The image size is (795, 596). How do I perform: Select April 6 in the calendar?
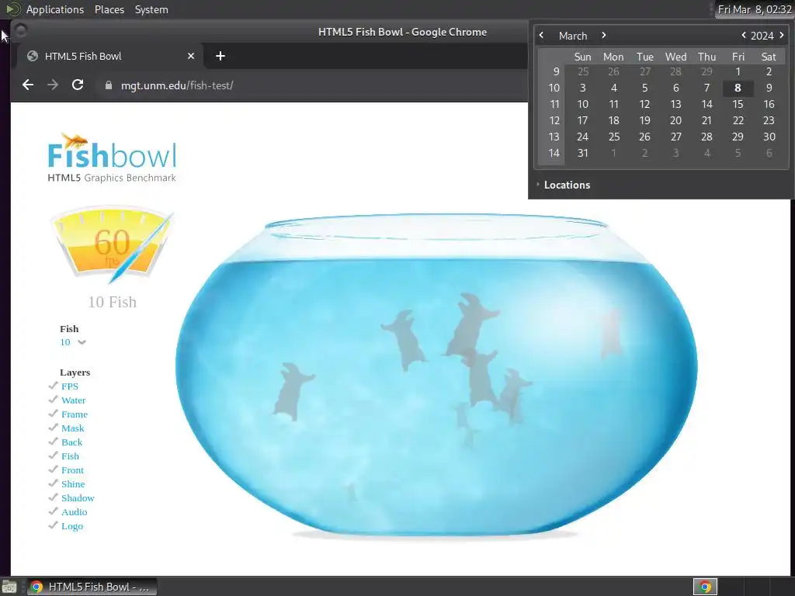769,153
